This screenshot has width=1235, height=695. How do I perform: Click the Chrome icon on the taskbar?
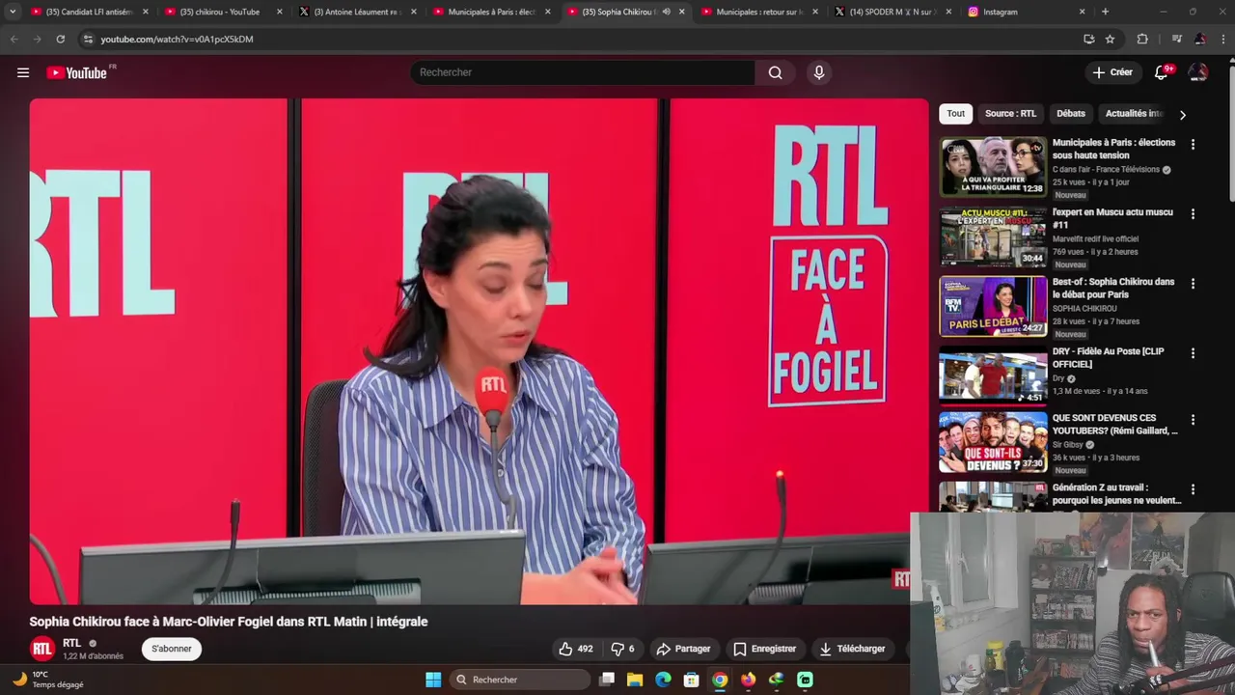pos(720,680)
